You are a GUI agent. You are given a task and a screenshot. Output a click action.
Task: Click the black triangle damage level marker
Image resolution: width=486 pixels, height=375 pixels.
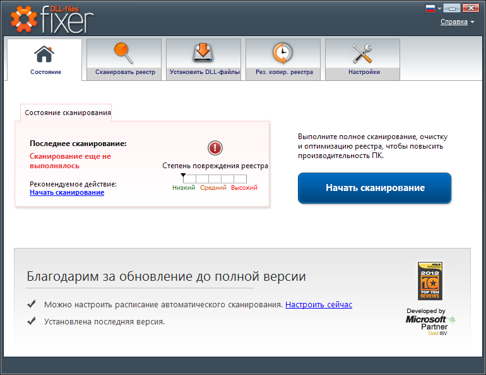pos(183,175)
